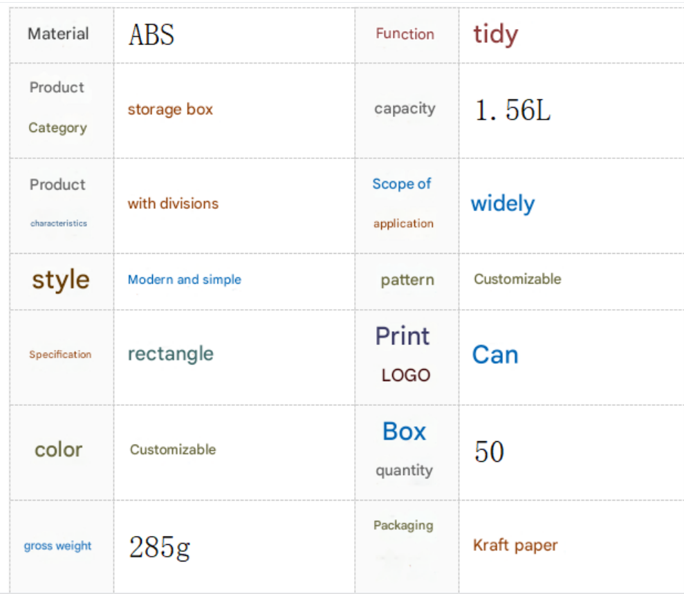Click the "with divisions" characteristics text
684x594 pixels.
173,203
